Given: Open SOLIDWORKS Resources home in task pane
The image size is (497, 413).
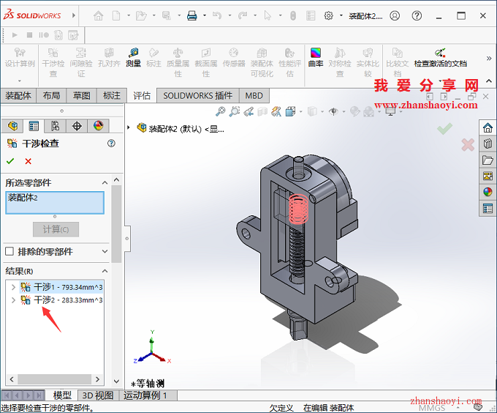Looking at the screenshot, I should coord(487,127).
